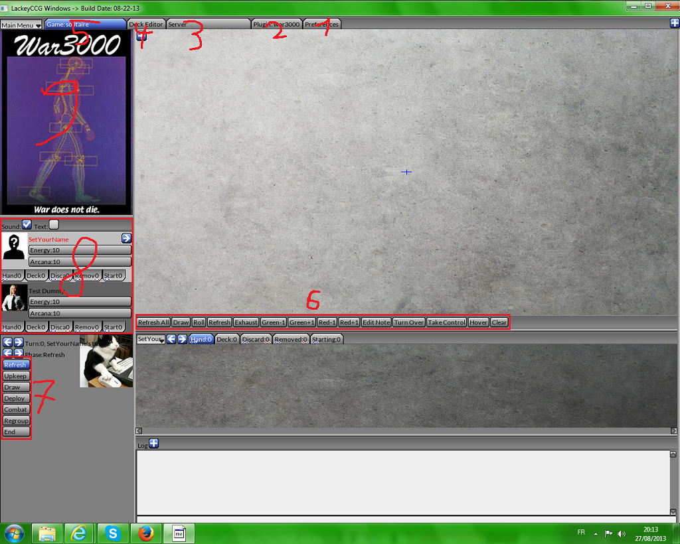
Task: Open Firefox from the taskbar
Action: [x=145, y=533]
